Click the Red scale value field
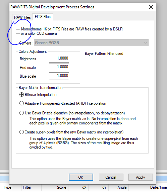Screen dimensions: 167x192 [x=59, y=67]
